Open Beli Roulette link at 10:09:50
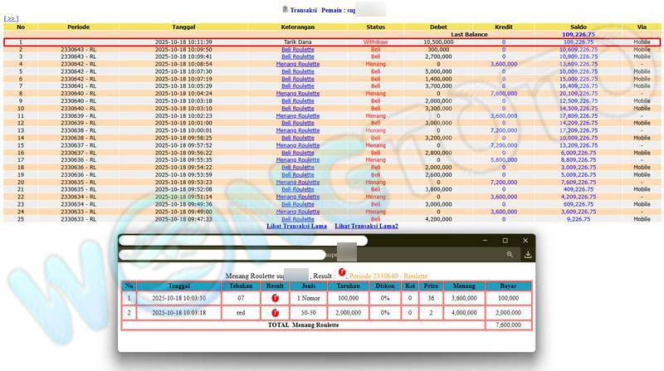The width and height of the screenshot is (664, 371). coord(298,50)
